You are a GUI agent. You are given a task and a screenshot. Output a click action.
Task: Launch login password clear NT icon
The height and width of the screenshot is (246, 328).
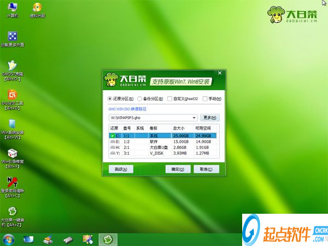tap(13, 187)
